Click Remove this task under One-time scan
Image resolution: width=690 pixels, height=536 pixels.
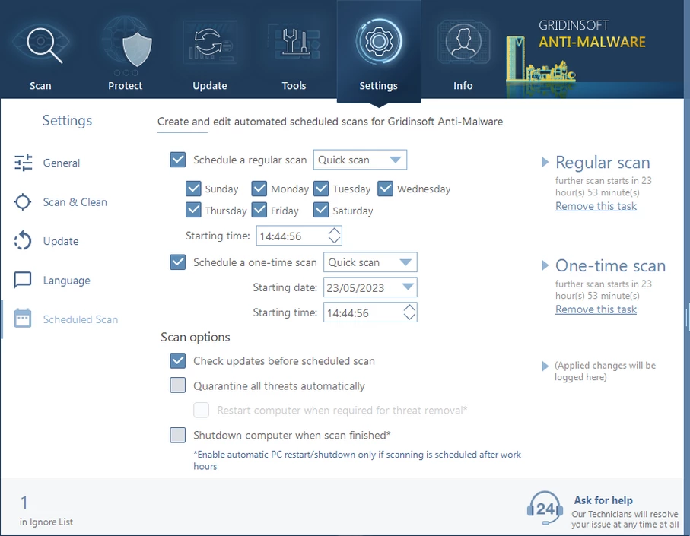pyautogui.click(x=596, y=309)
